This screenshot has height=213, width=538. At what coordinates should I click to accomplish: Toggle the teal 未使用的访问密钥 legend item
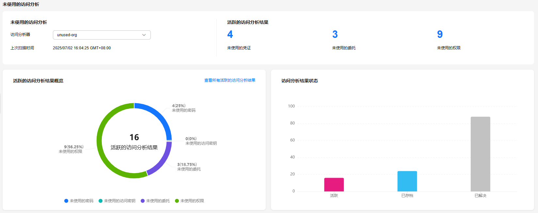(x=117, y=201)
